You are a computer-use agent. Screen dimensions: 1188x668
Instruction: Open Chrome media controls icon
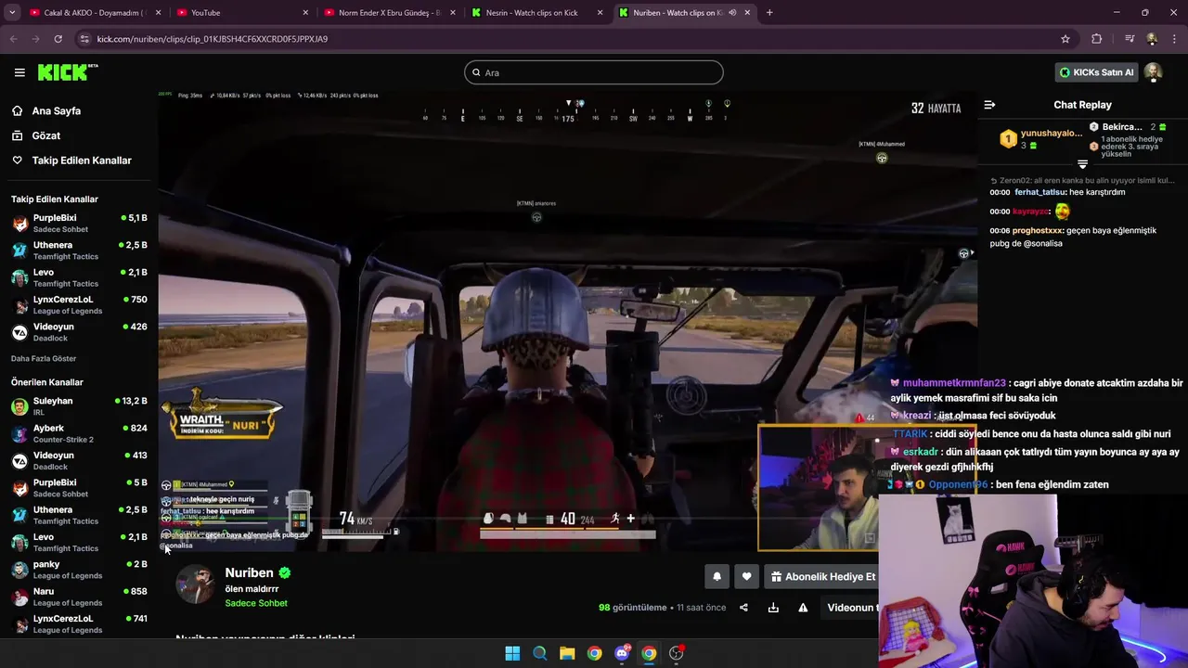[1130, 39]
